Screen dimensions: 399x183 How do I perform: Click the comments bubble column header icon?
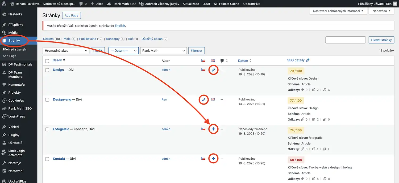coord(222,61)
